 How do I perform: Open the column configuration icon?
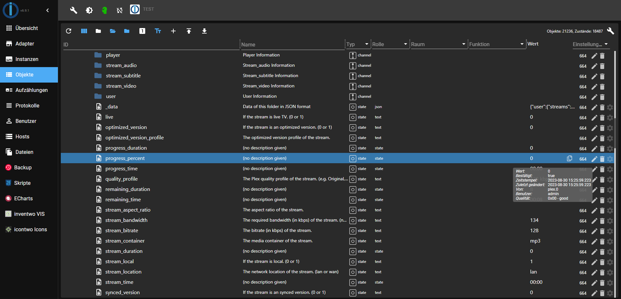[84, 31]
